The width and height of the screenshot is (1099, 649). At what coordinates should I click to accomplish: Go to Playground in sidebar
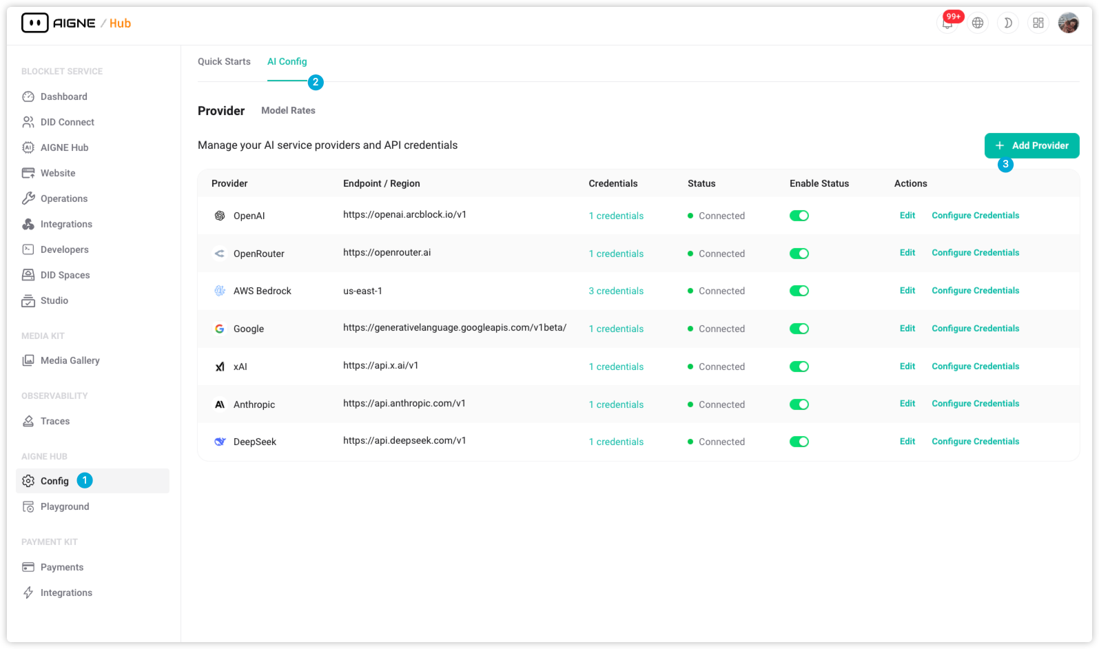pyautogui.click(x=65, y=507)
